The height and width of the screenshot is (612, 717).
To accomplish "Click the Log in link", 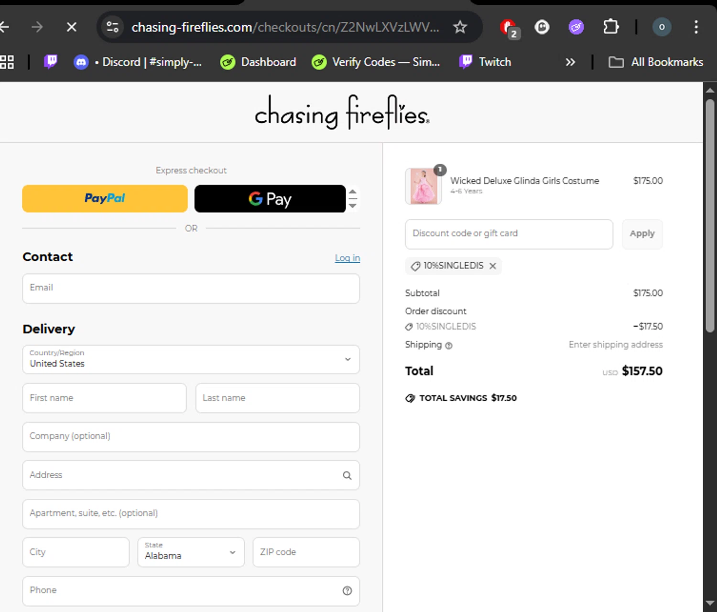I will (x=348, y=258).
